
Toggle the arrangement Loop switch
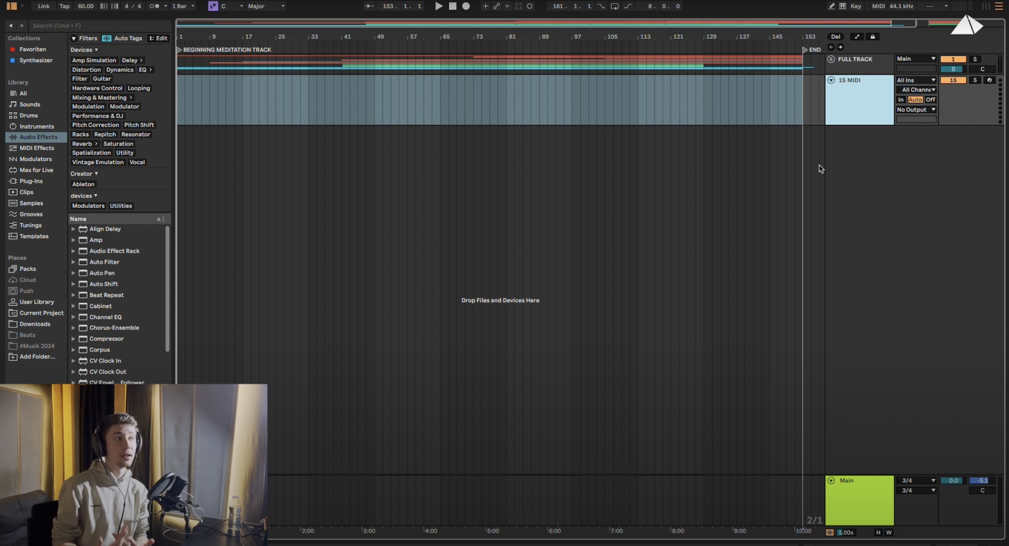[x=614, y=6]
